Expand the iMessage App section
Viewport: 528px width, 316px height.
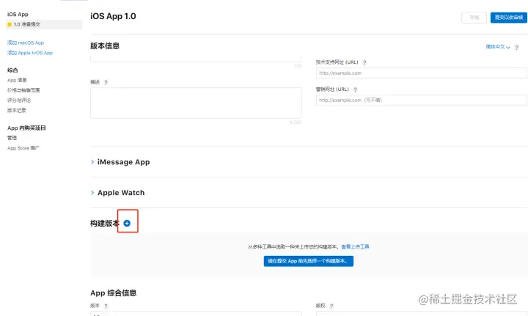point(120,162)
